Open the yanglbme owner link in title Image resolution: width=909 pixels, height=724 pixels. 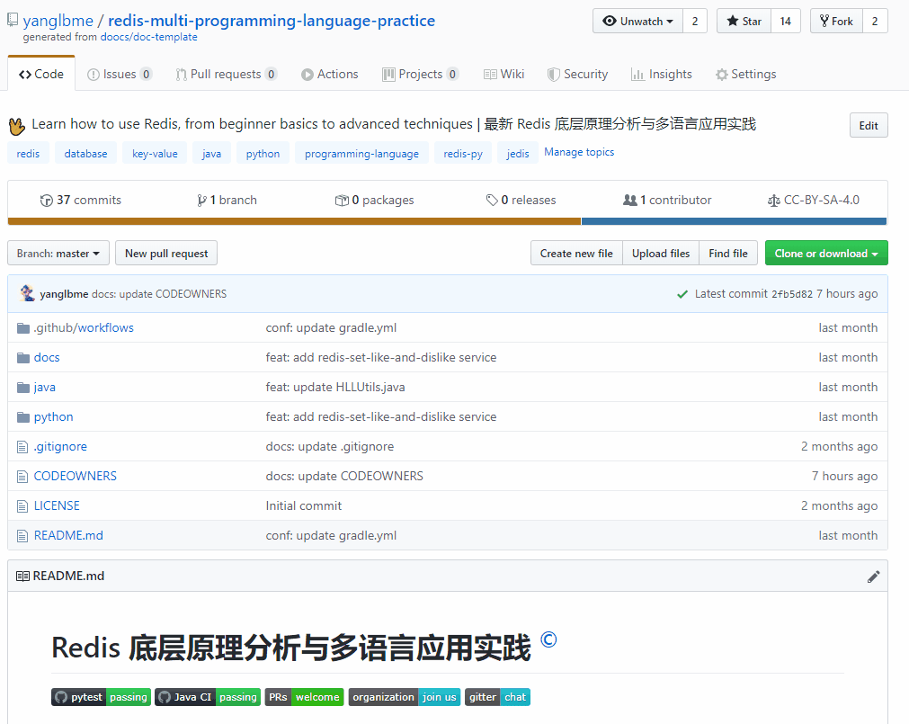click(58, 21)
